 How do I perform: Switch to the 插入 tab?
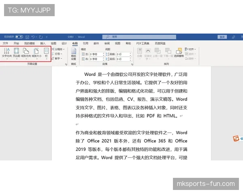[x=43, y=43]
